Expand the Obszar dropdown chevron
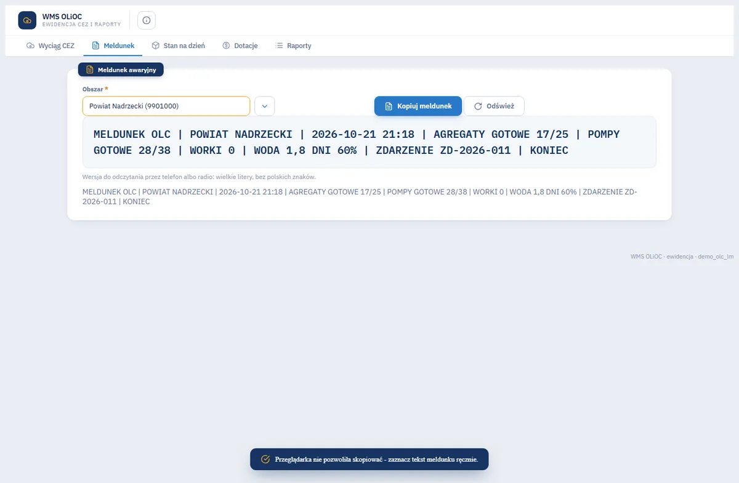Screen dimensions: 739x483 click(x=265, y=106)
